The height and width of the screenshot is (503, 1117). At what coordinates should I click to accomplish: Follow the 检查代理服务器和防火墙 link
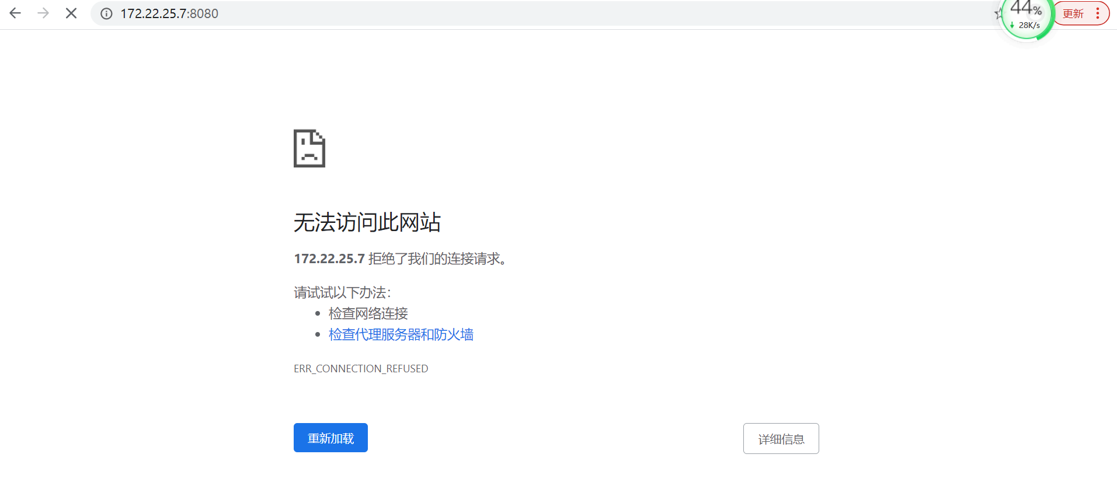[x=401, y=334]
